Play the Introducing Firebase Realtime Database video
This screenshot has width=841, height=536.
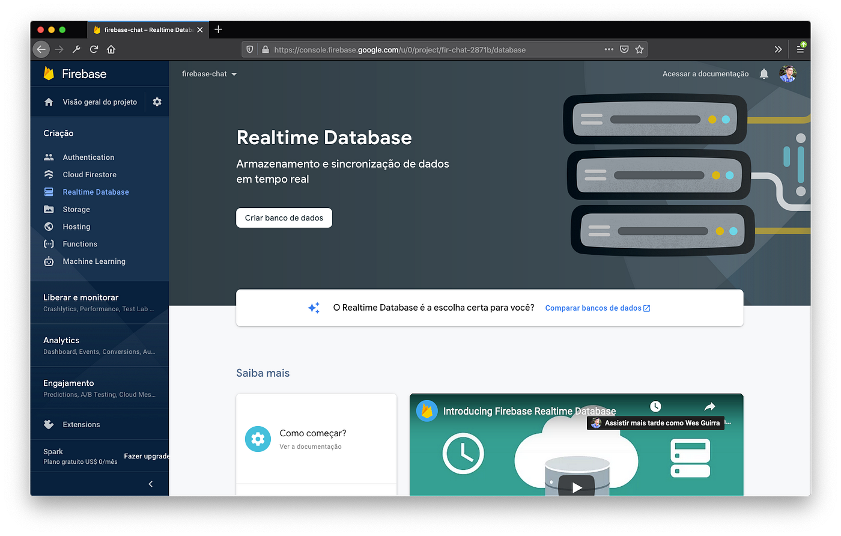pyautogui.click(x=576, y=487)
